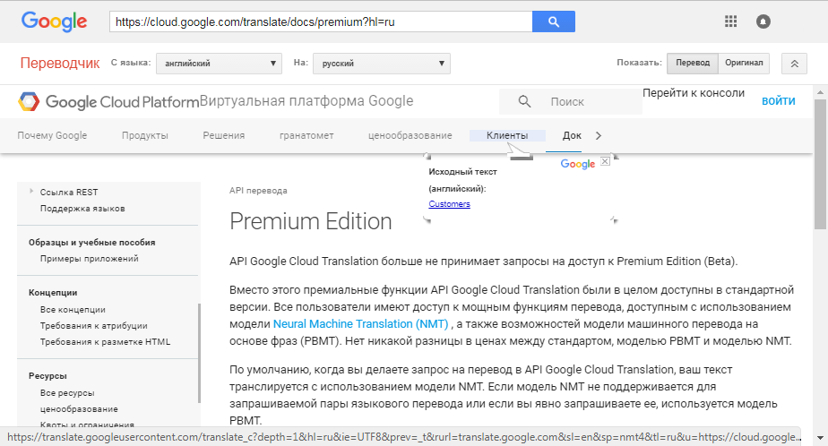This screenshot has height=446, width=828.
Task: Open the гранатомет tab
Action: 306,135
